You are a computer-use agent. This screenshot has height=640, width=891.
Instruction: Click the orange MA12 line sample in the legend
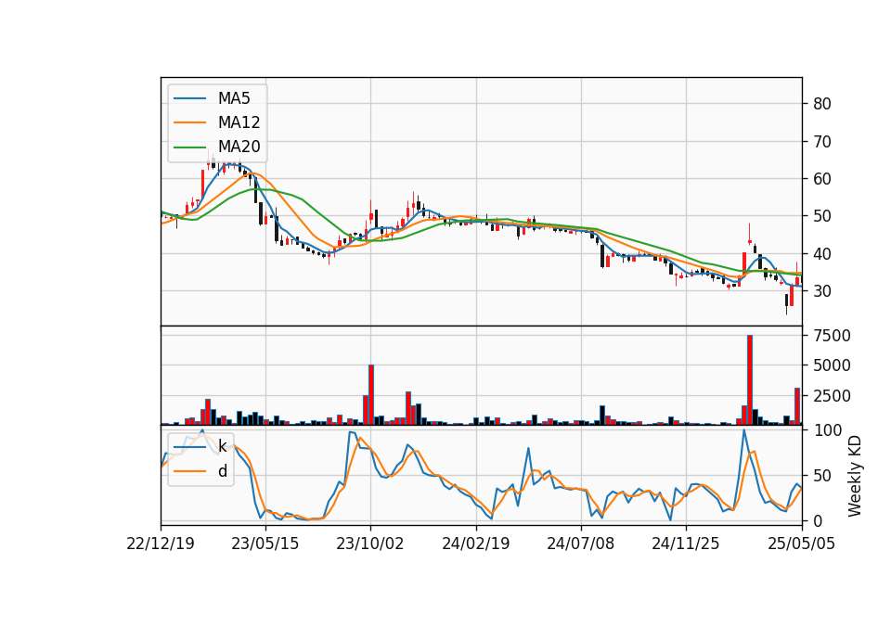(189, 122)
